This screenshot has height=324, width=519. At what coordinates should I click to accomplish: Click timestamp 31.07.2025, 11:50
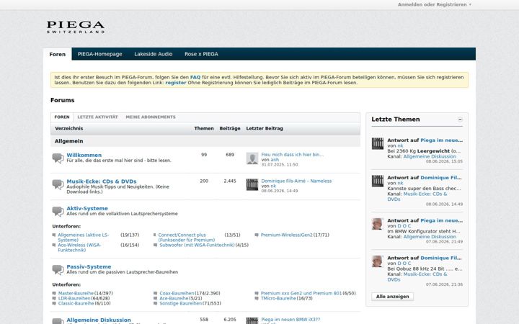280,165
